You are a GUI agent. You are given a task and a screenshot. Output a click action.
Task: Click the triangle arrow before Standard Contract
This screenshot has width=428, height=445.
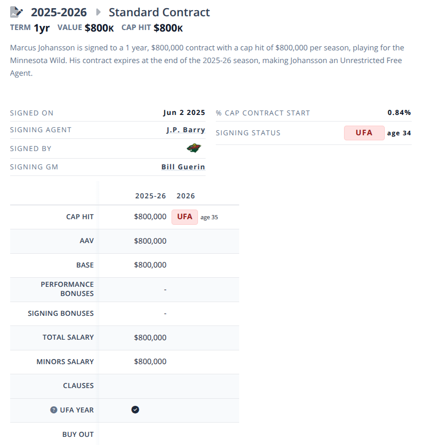(x=99, y=12)
